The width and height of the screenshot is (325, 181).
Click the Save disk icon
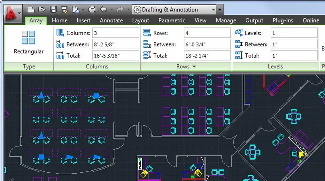53,10
